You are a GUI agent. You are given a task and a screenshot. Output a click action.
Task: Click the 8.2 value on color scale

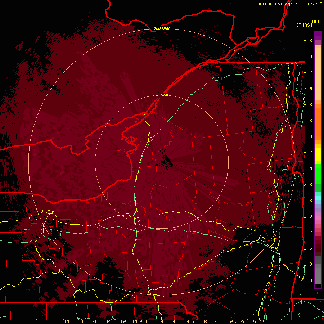pos(308,72)
